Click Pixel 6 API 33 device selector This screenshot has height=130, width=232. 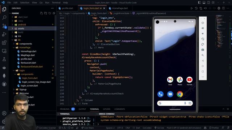(184, 128)
